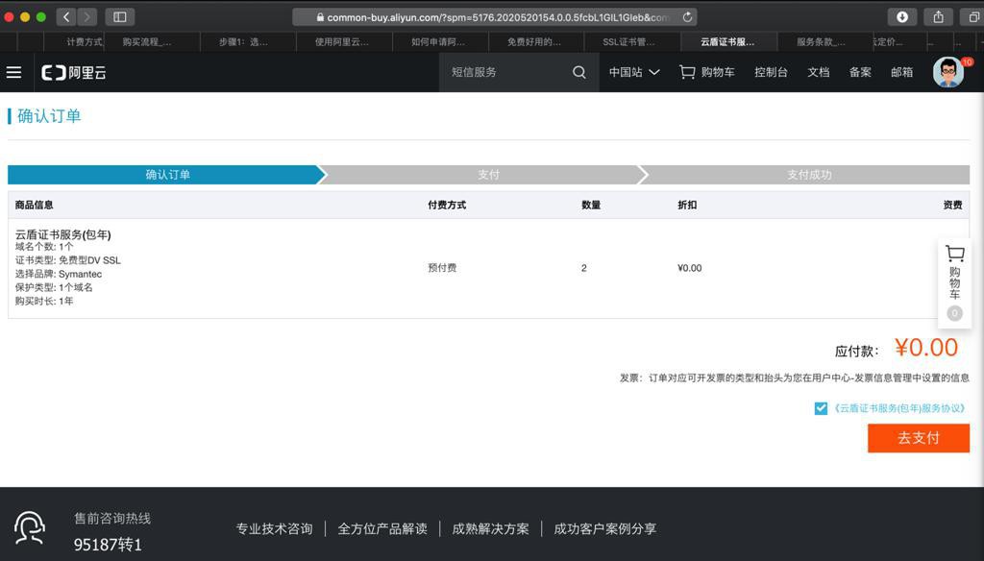Go back with Safari's back arrow

point(66,17)
